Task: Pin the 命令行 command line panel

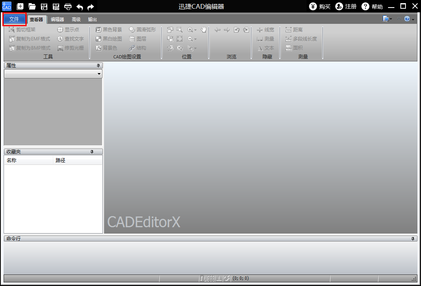Action: (413, 238)
